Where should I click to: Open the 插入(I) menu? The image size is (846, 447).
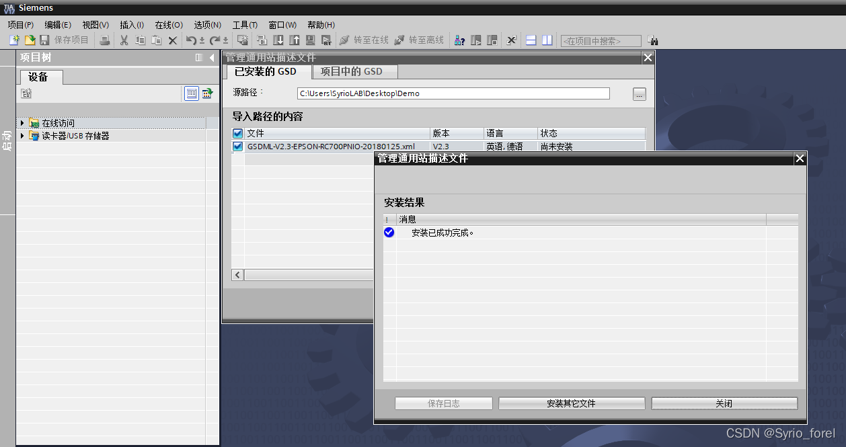pos(132,25)
